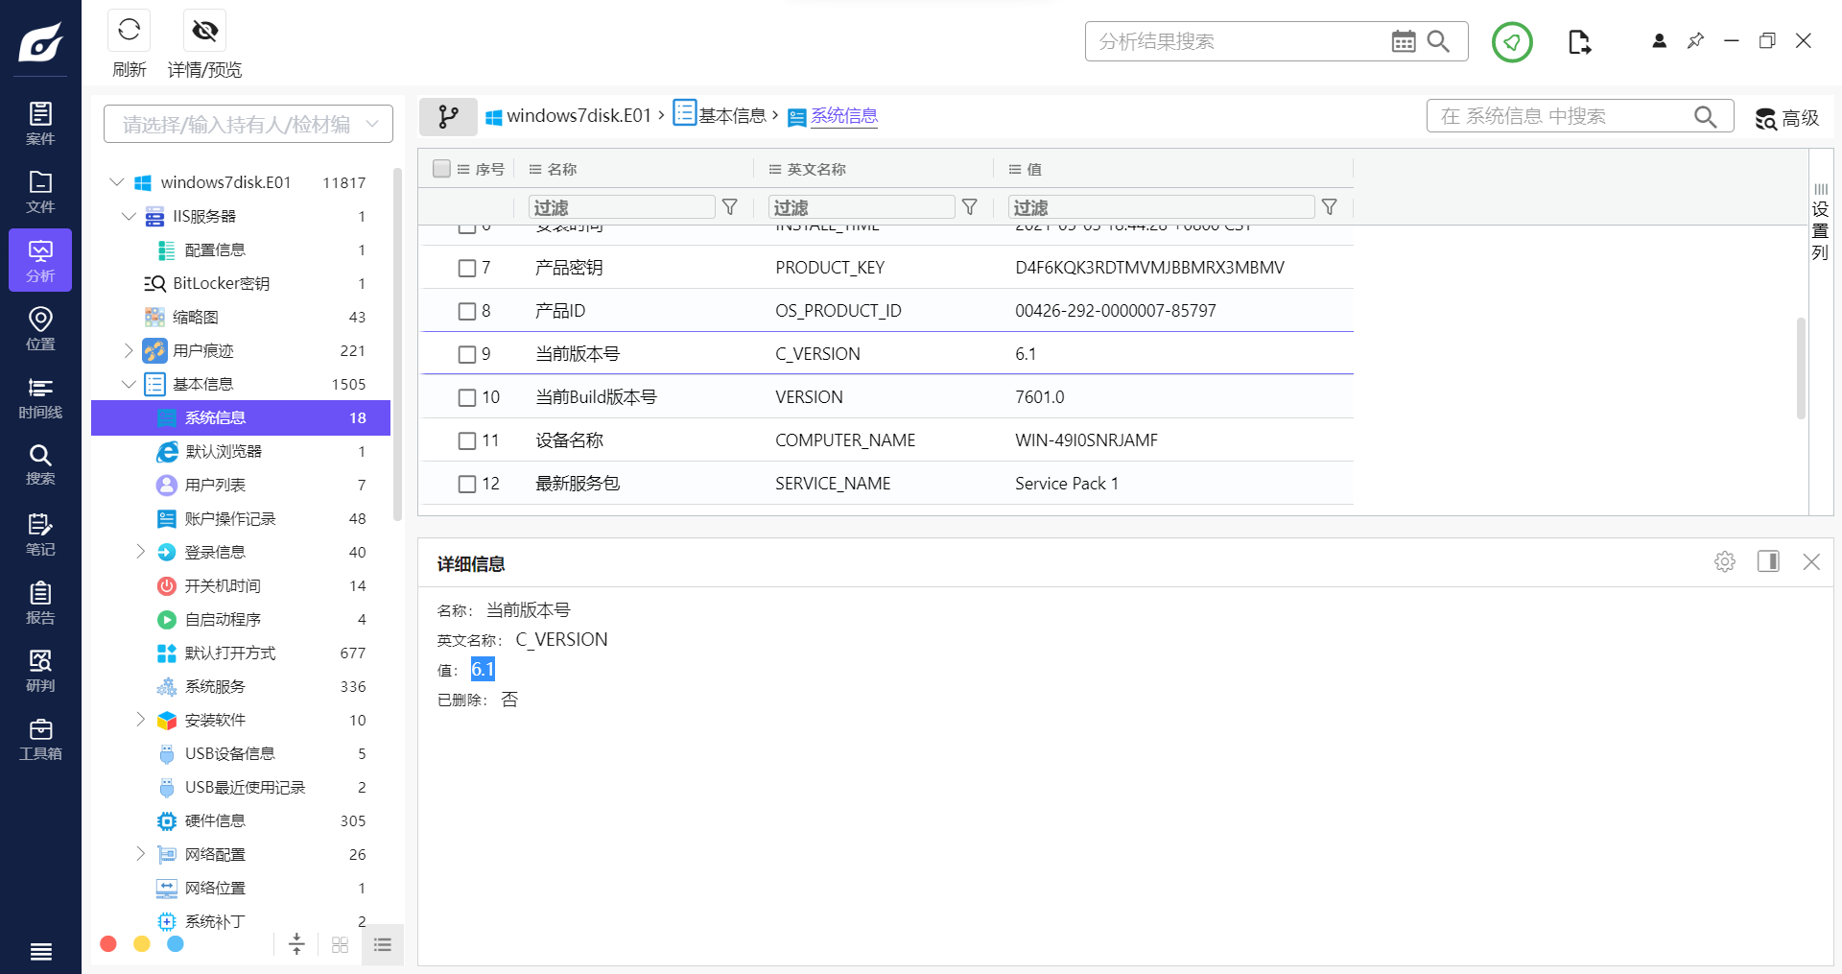Click the hamburger menu at sidebar bottom
The height and width of the screenshot is (974, 1842).
(x=40, y=951)
